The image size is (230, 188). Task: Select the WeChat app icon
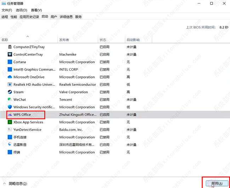coord(10,99)
